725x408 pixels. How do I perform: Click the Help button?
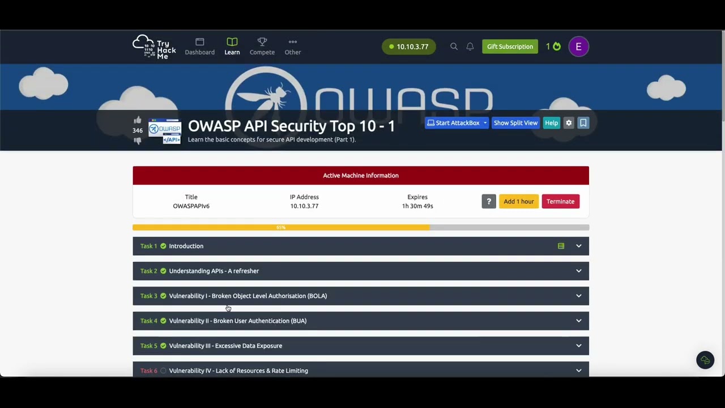pyautogui.click(x=551, y=123)
